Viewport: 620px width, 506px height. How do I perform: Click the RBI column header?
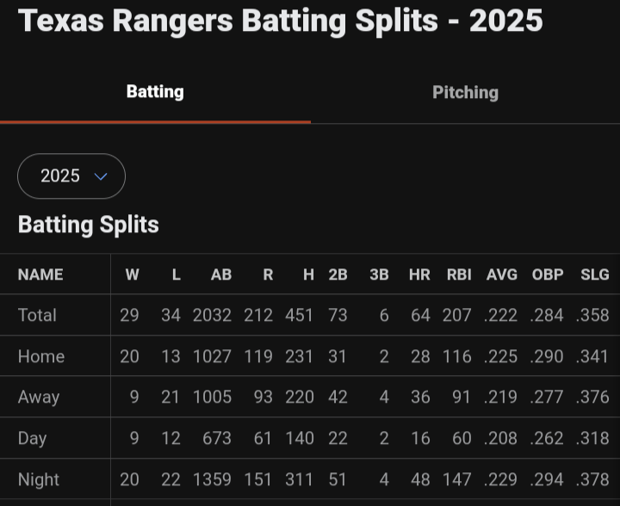tap(459, 275)
